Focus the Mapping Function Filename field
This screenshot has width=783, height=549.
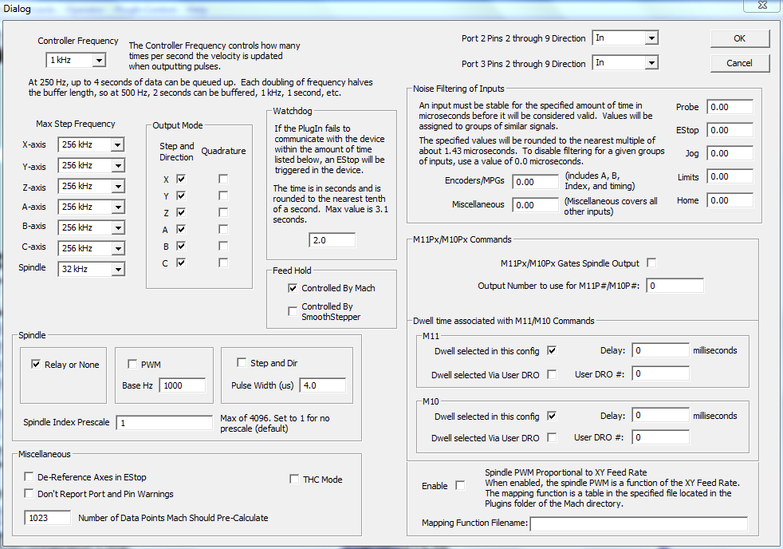click(638, 524)
